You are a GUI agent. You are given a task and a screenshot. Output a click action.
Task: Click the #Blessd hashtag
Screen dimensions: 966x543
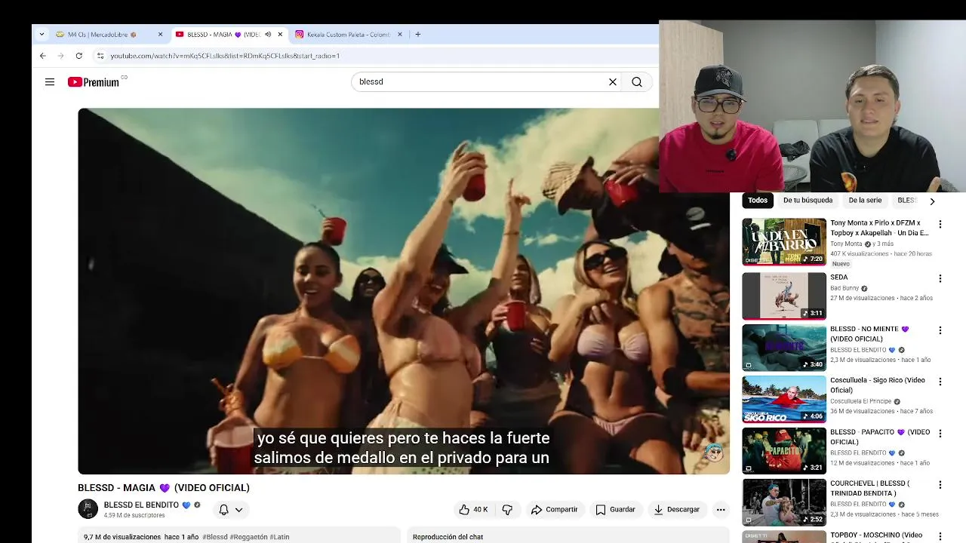215,537
